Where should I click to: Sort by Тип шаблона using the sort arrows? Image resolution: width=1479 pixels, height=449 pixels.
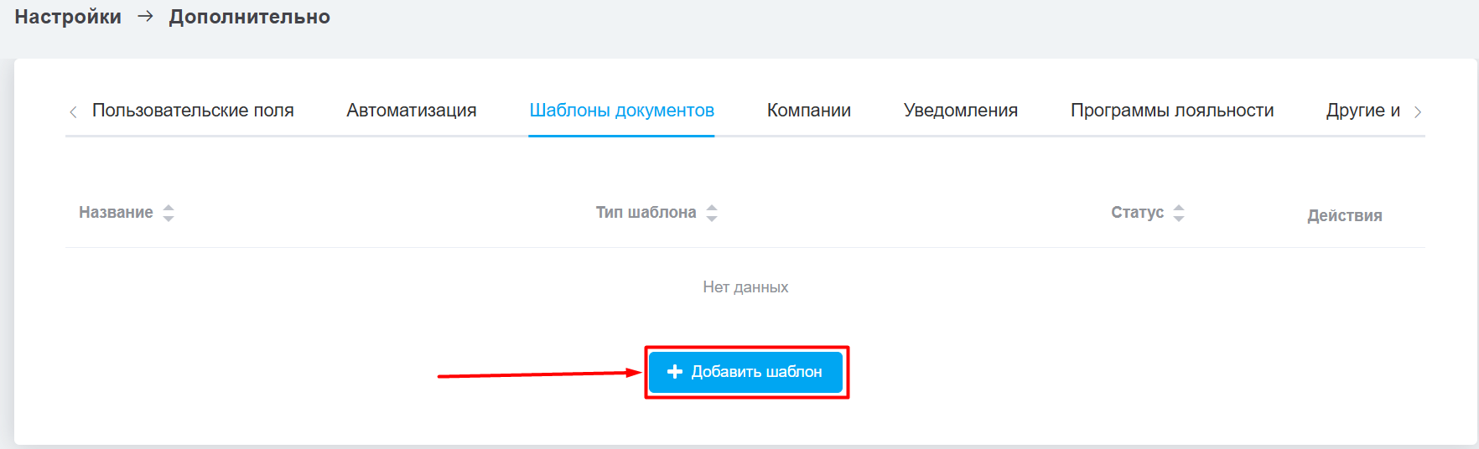[712, 213]
